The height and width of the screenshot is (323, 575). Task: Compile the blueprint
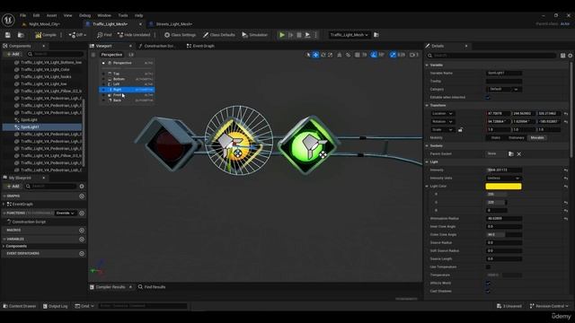pos(46,35)
